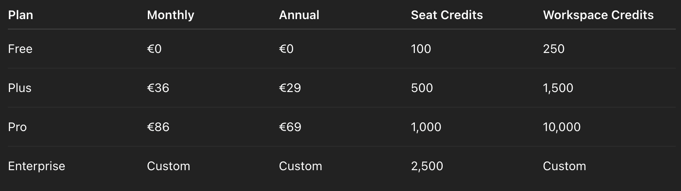Select the 2,500 seat credits for Enterprise
The height and width of the screenshot is (191, 681).
[x=427, y=166]
